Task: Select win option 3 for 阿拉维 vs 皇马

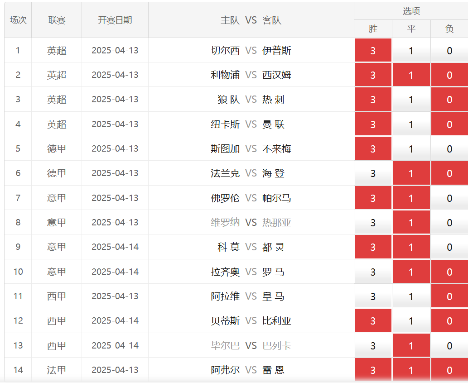Action: (373, 296)
